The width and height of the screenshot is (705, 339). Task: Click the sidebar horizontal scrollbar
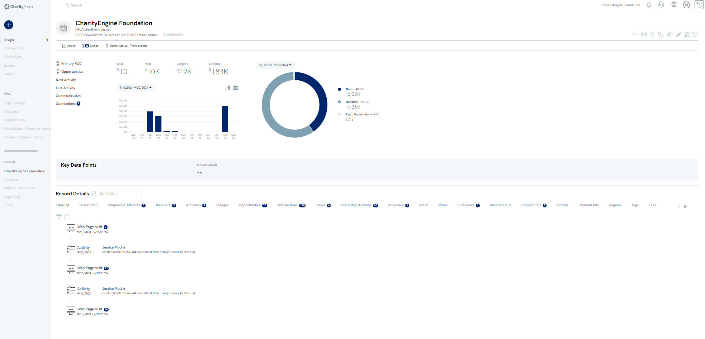point(21,151)
